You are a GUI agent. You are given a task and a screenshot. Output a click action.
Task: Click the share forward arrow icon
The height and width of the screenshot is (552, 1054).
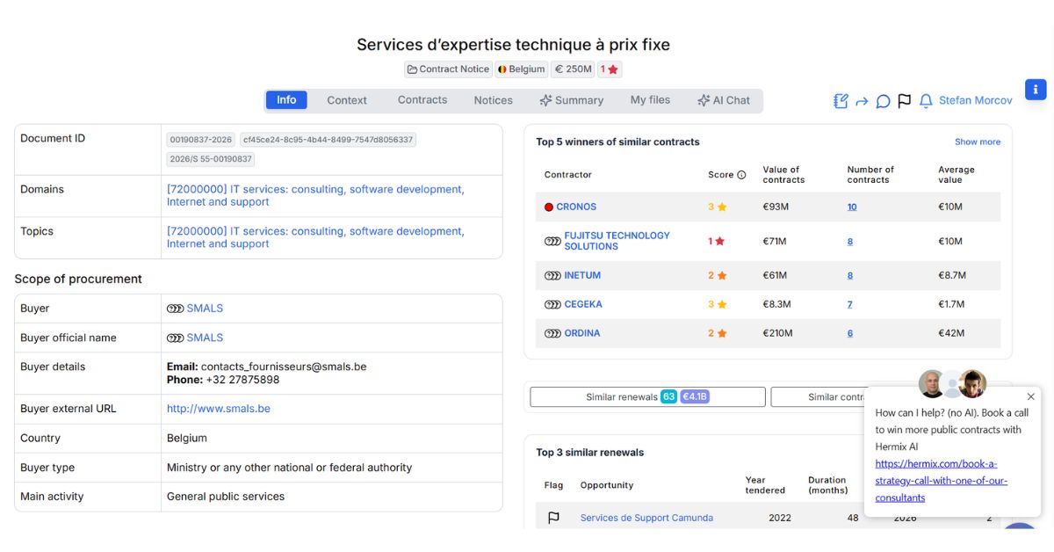click(861, 101)
